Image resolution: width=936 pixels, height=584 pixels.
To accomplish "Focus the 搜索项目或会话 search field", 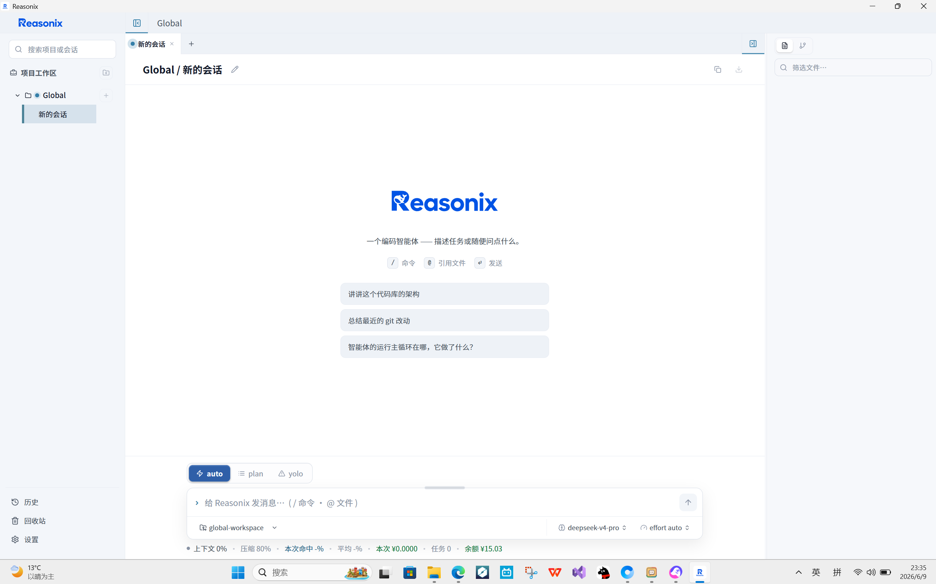I will pos(63,49).
